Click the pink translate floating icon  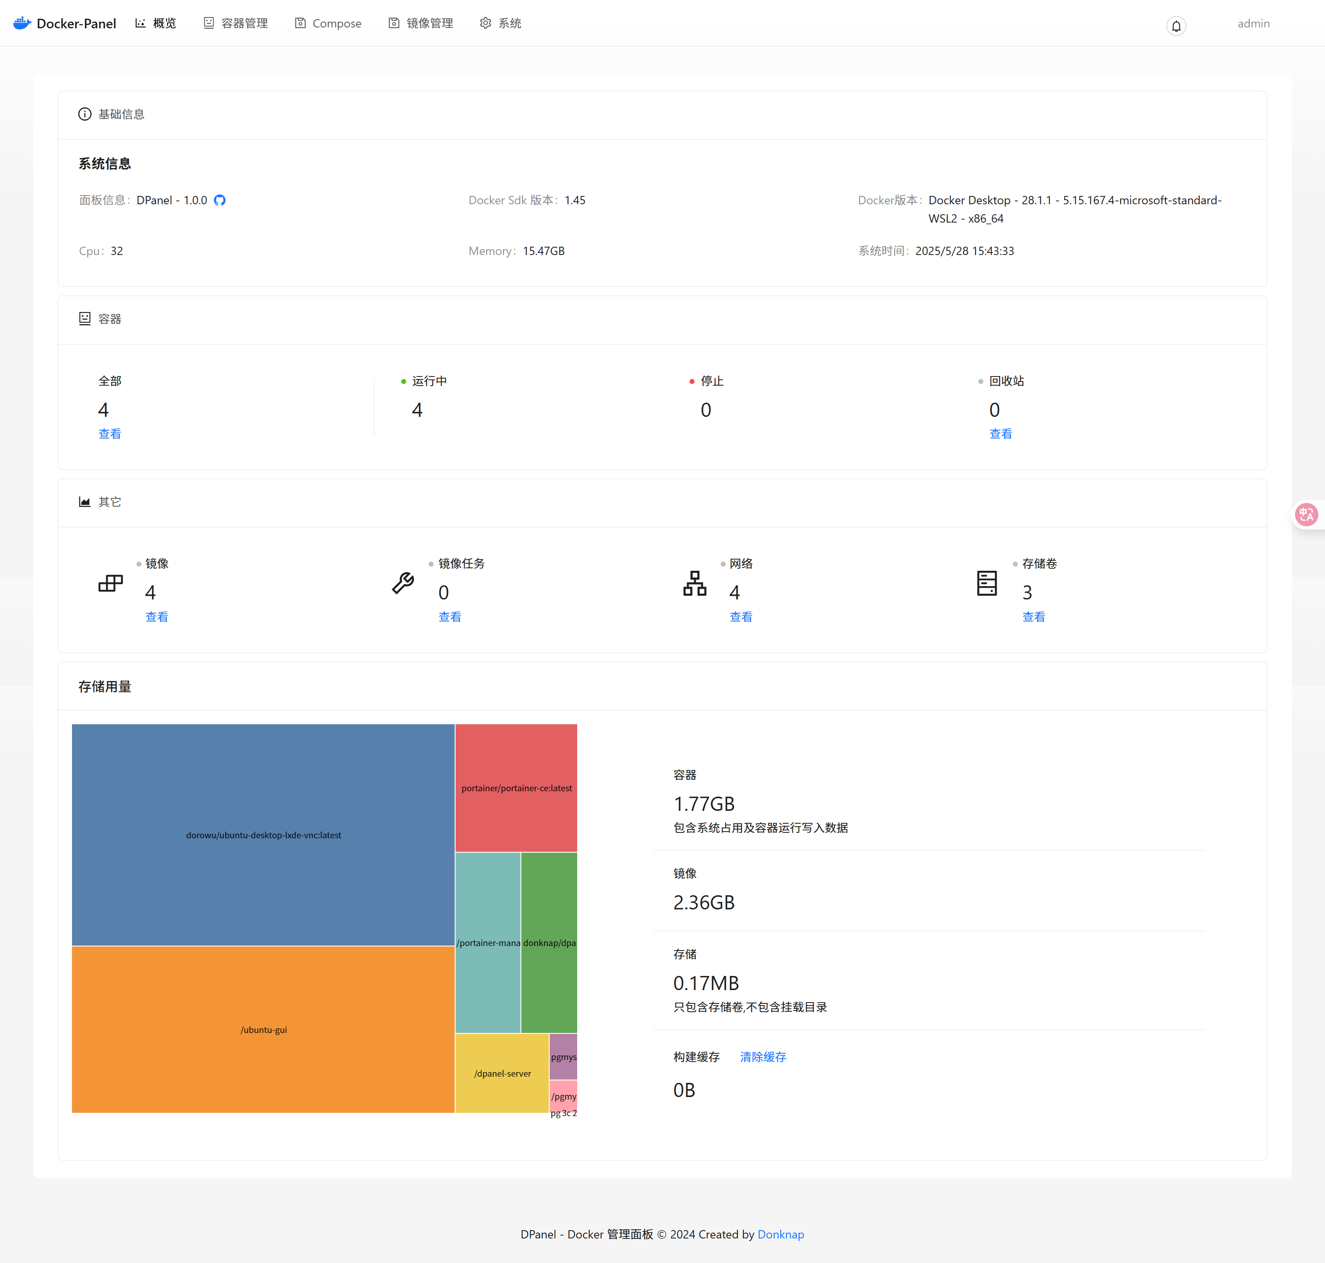(x=1306, y=514)
